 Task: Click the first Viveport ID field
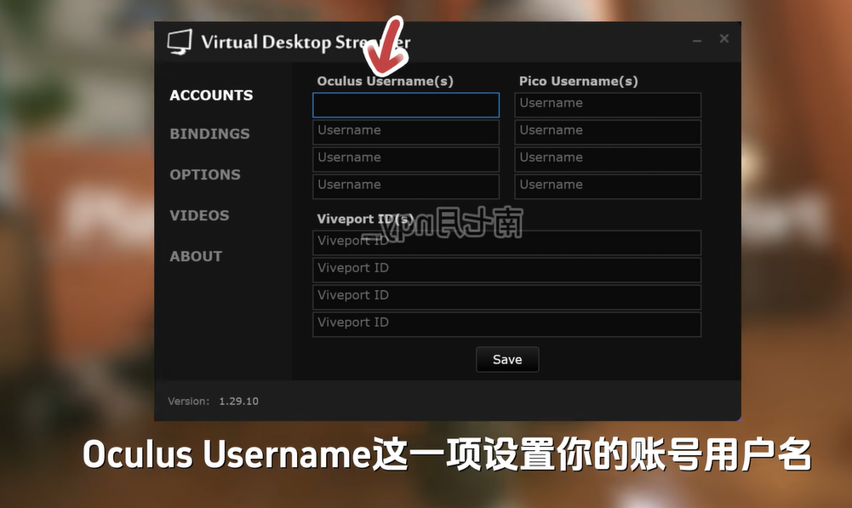[x=507, y=243]
